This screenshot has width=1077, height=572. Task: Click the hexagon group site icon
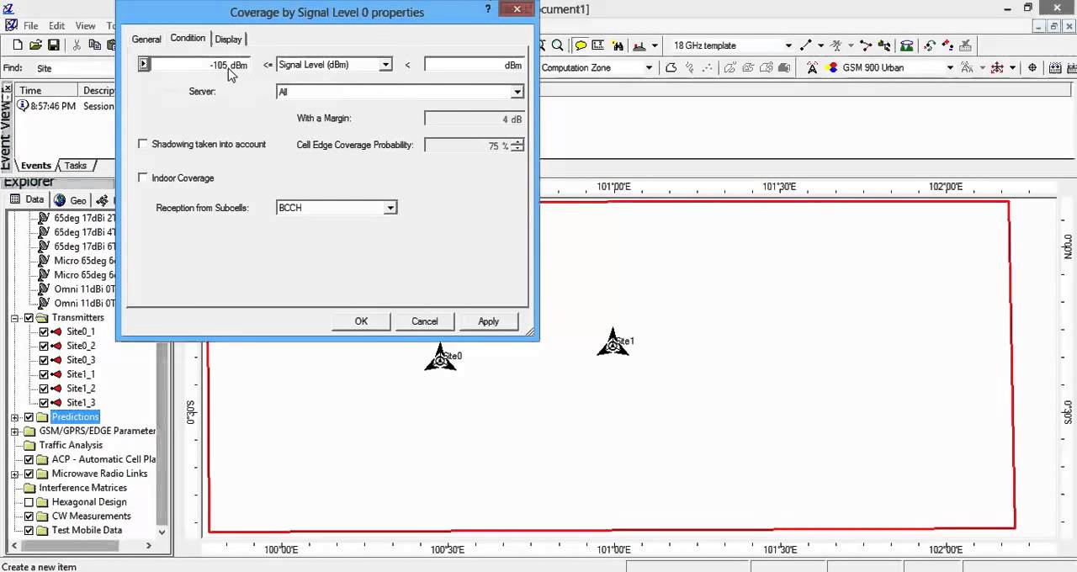pyautogui.click(x=997, y=67)
